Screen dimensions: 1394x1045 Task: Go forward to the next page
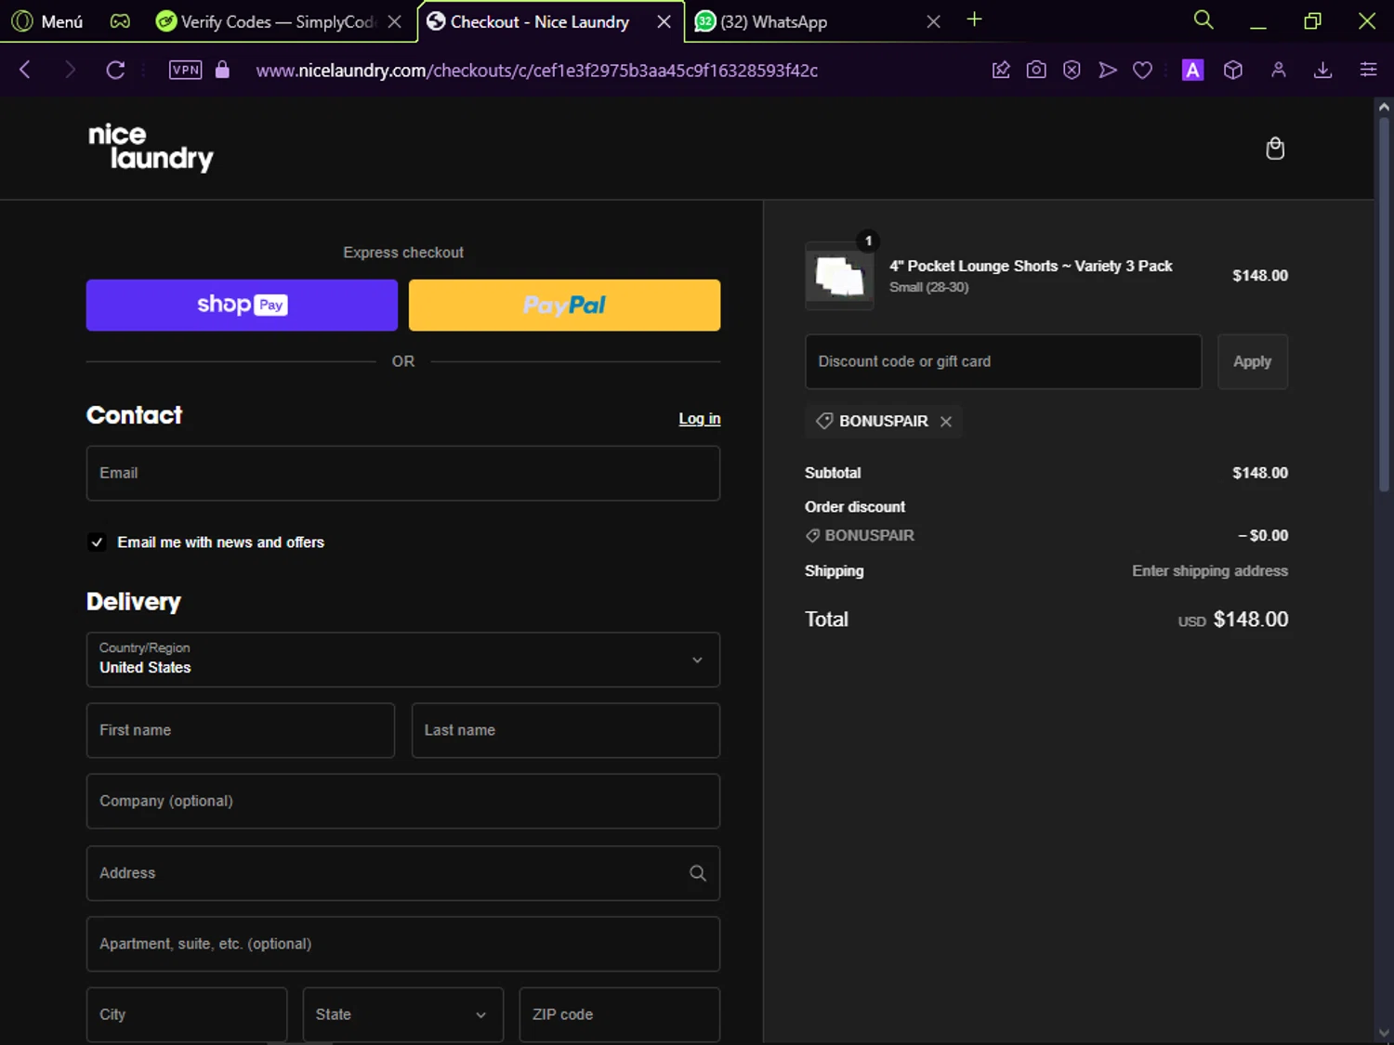coord(70,70)
